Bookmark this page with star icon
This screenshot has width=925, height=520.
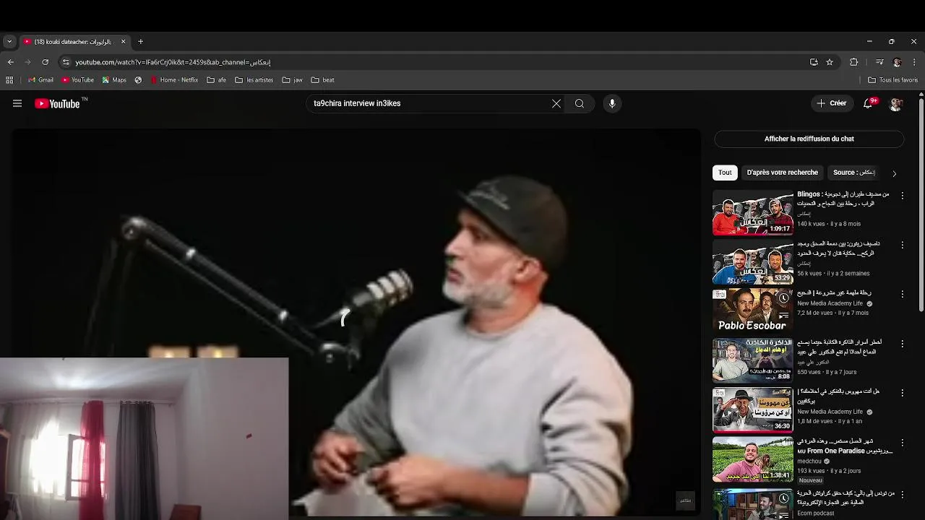[830, 62]
